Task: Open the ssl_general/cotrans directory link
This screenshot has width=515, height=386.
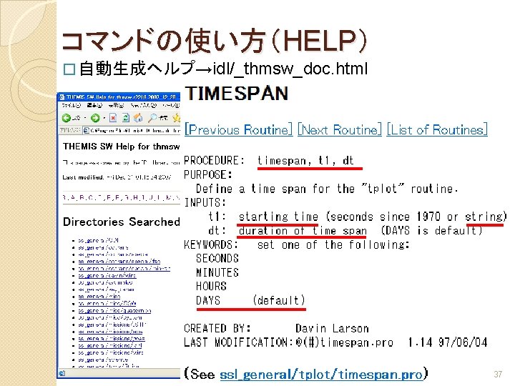Action: (x=103, y=247)
